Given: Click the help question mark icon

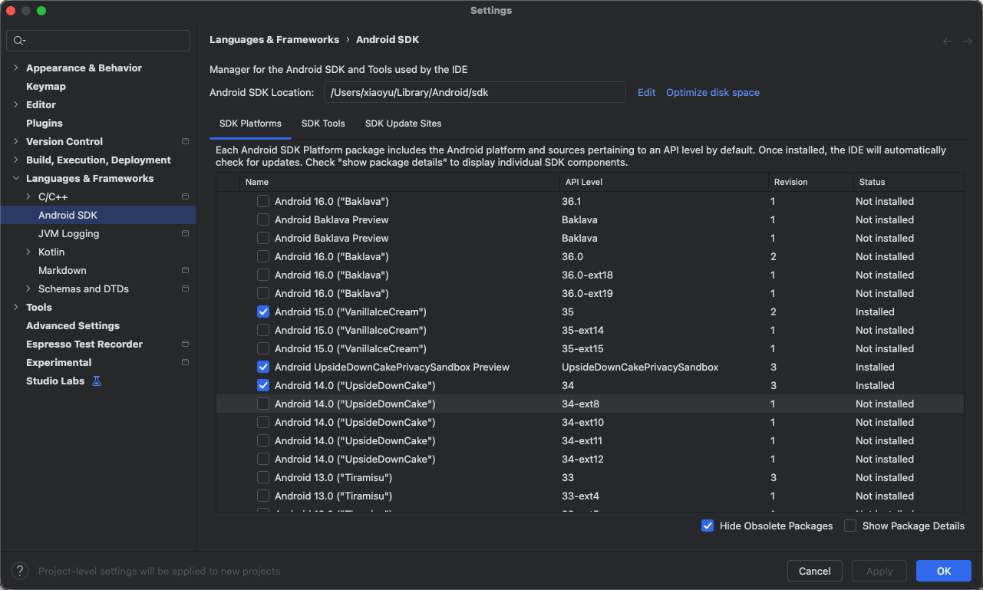Looking at the screenshot, I should click(x=20, y=571).
